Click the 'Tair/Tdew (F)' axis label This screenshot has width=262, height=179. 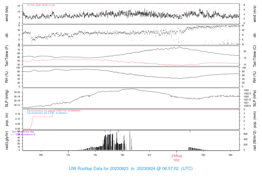pyautogui.click(x=7, y=56)
